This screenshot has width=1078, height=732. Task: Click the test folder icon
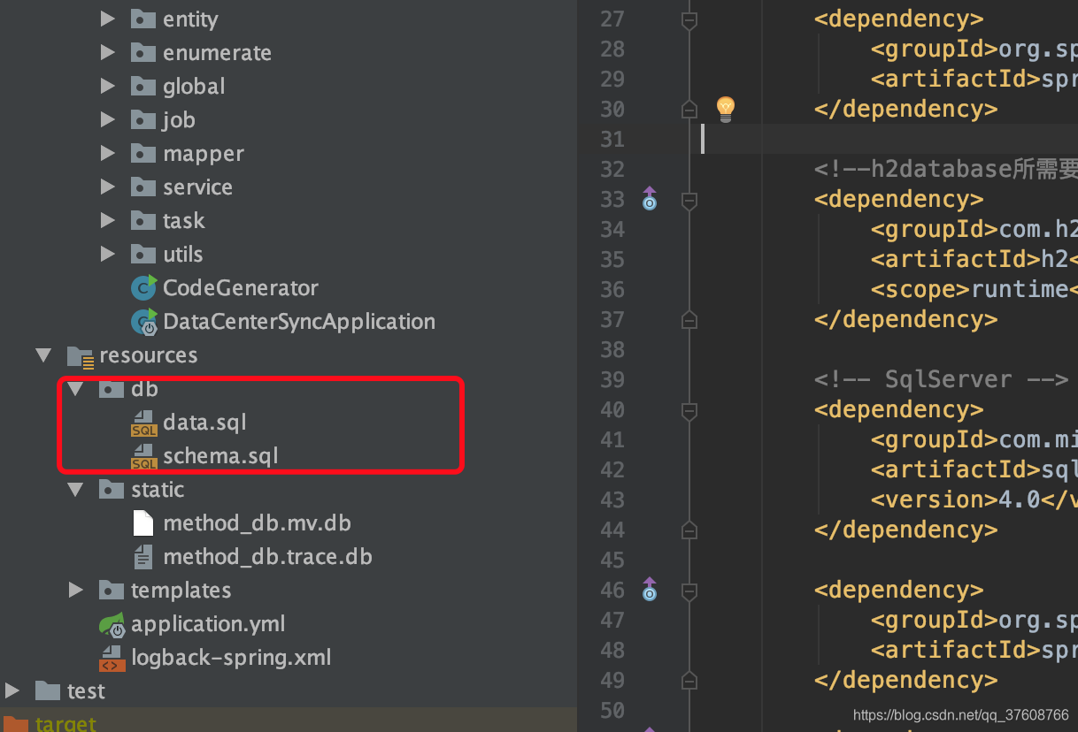48,690
